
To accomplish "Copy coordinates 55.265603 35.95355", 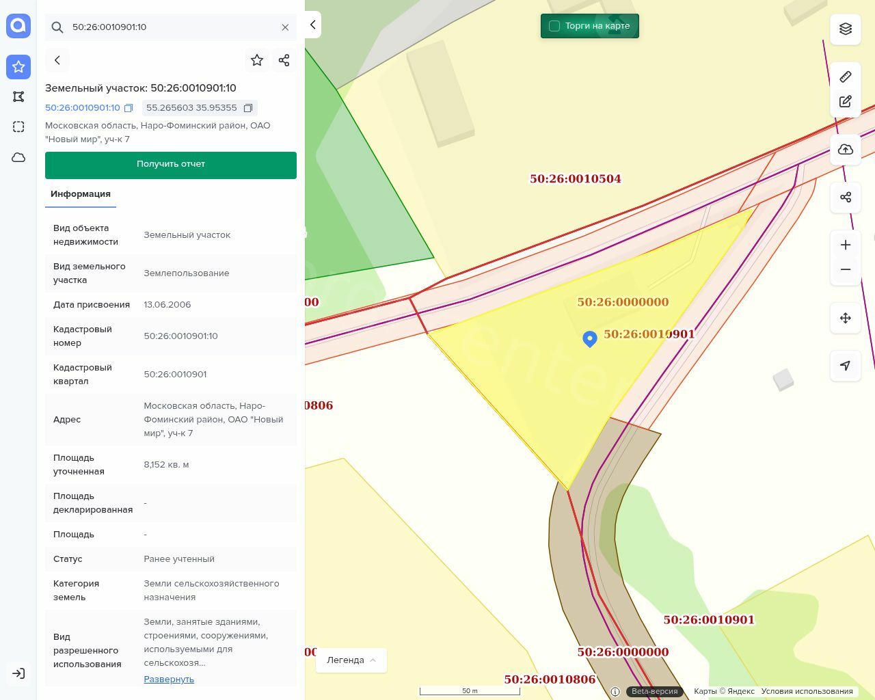I will (x=248, y=108).
